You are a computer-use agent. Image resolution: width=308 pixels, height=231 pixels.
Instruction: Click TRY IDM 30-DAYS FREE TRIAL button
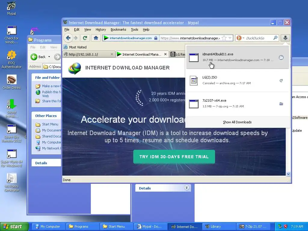point(174,157)
